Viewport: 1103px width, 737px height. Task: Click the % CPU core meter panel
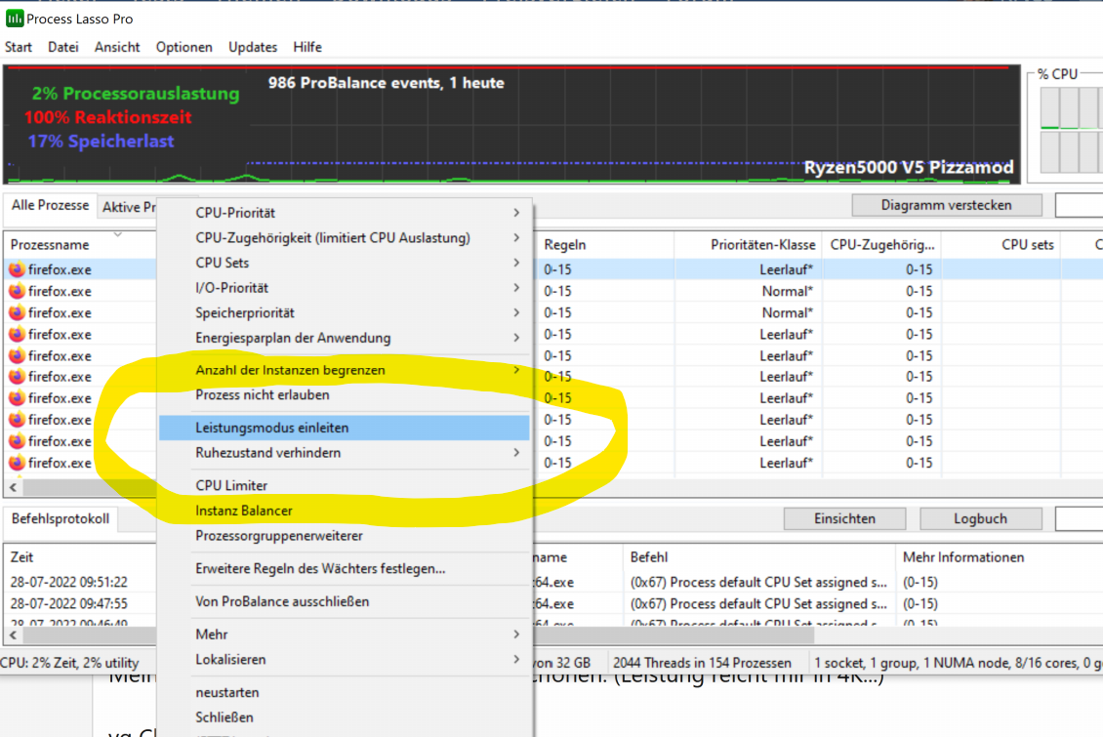[x=1068, y=127]
